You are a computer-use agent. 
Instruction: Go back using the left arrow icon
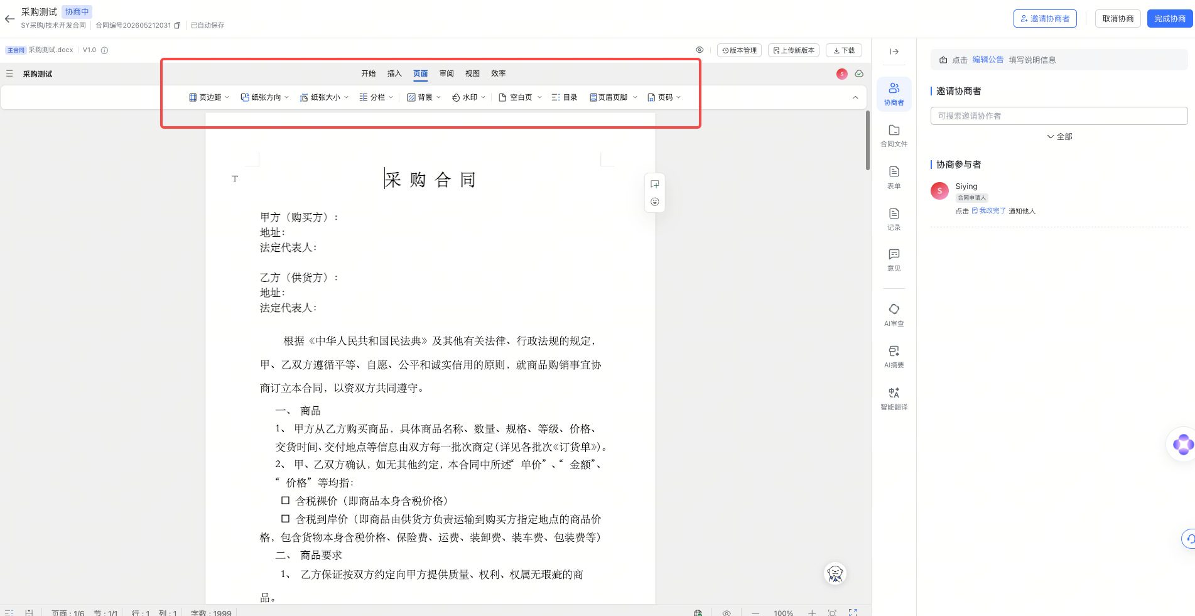tap(9, 19)
